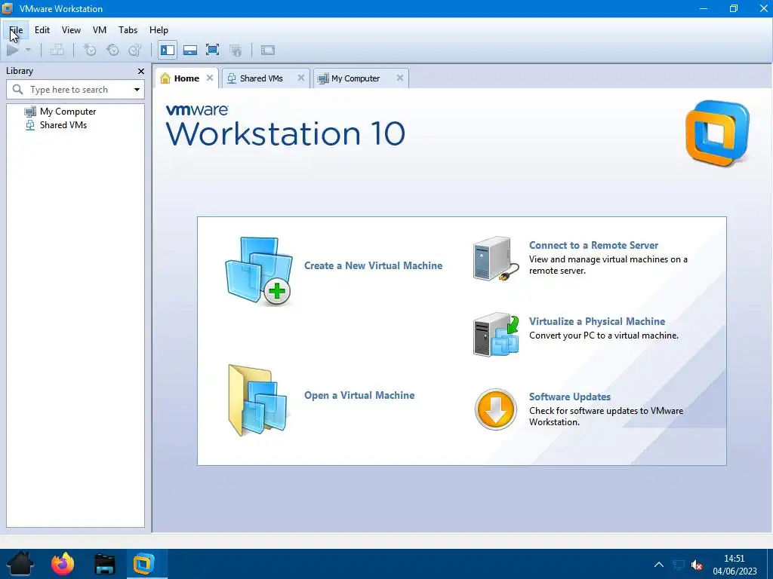This screenshot has width=773, height=579.
Task: Open the File menu
Action: [16, 30]
